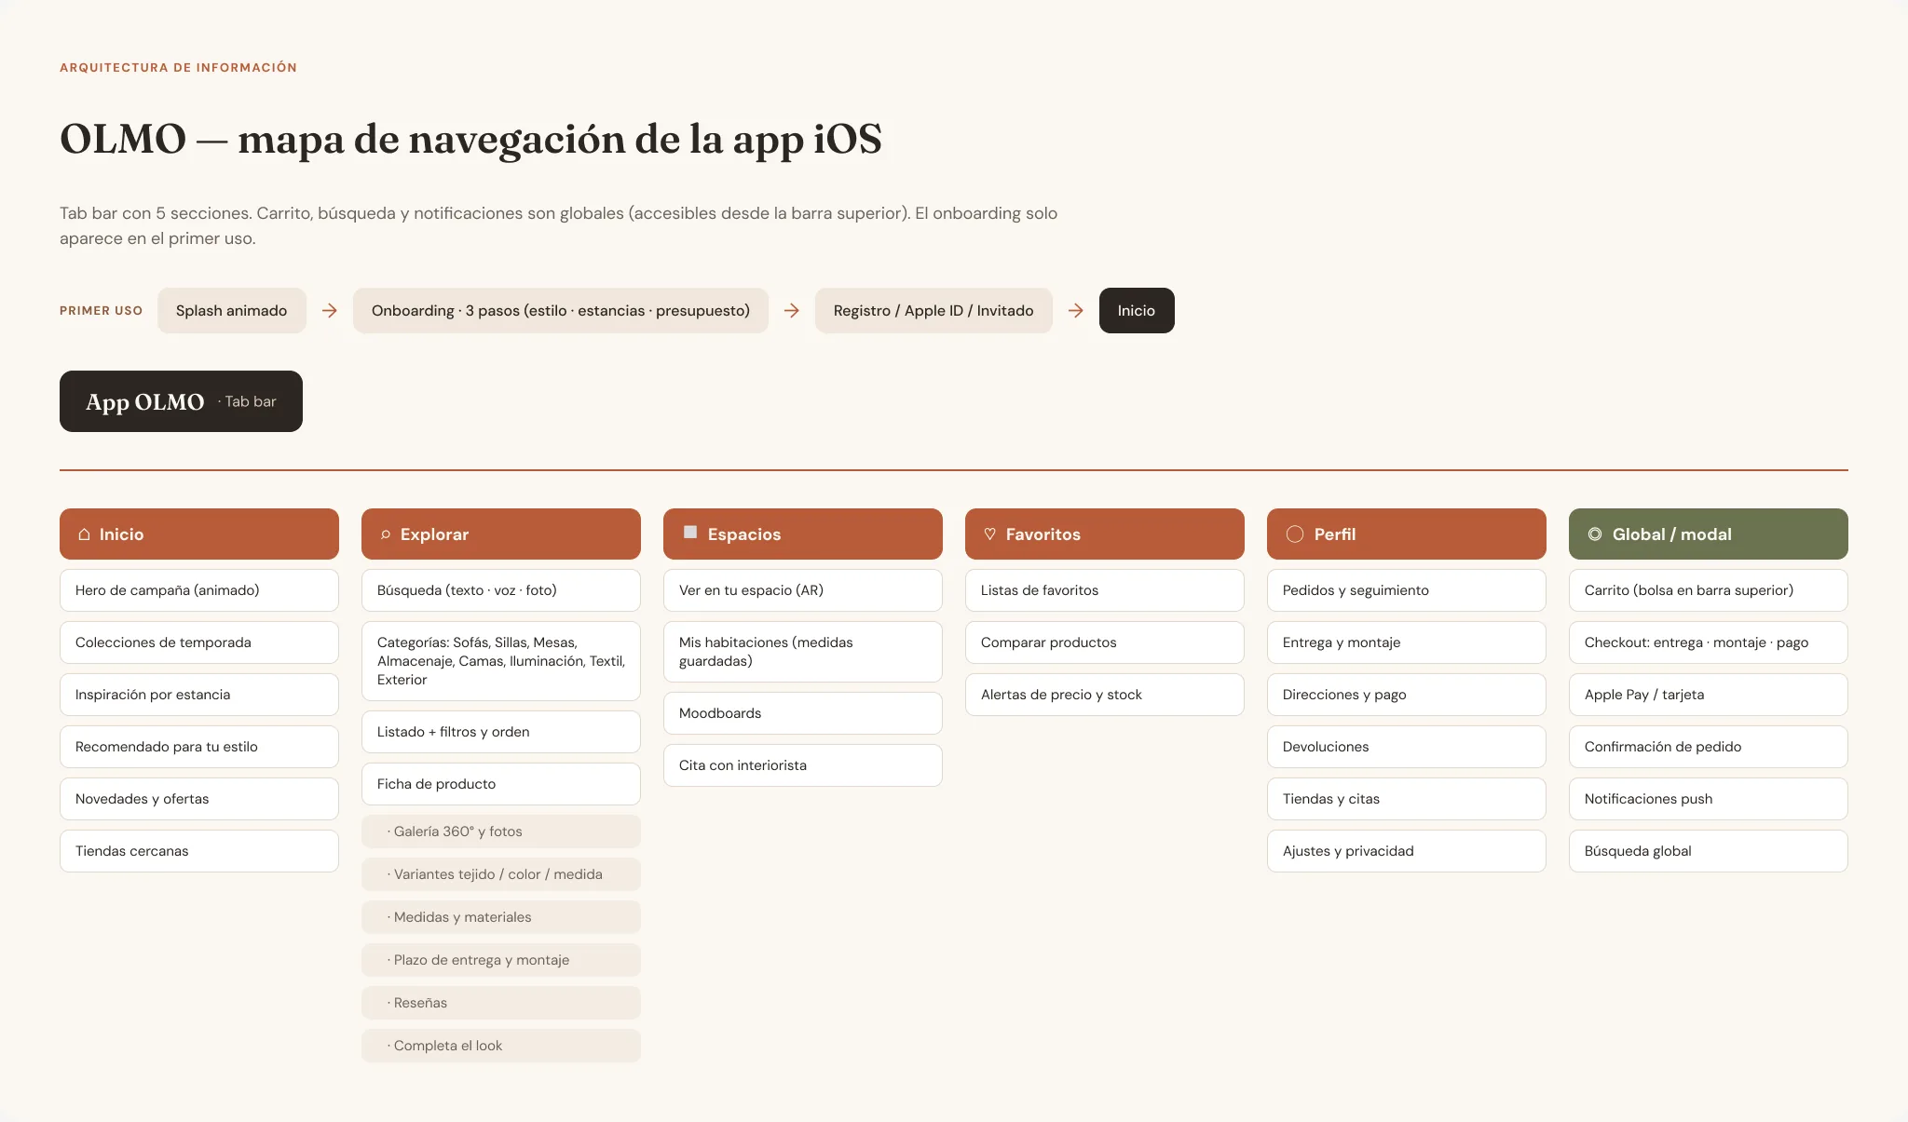Open the Global / modal column header
1908x1122 pixels.
[1709, 534]
